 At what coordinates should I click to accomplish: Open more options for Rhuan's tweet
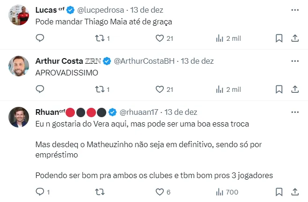(x=295, y=112)
